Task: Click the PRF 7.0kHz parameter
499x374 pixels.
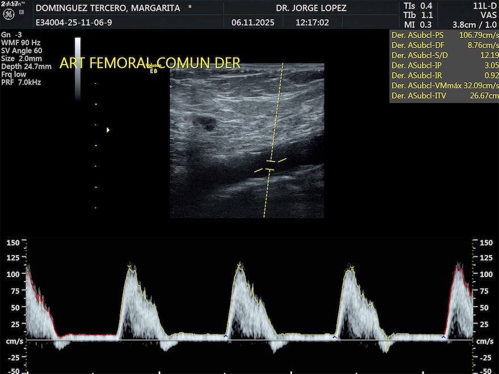Action: (22, 82)
